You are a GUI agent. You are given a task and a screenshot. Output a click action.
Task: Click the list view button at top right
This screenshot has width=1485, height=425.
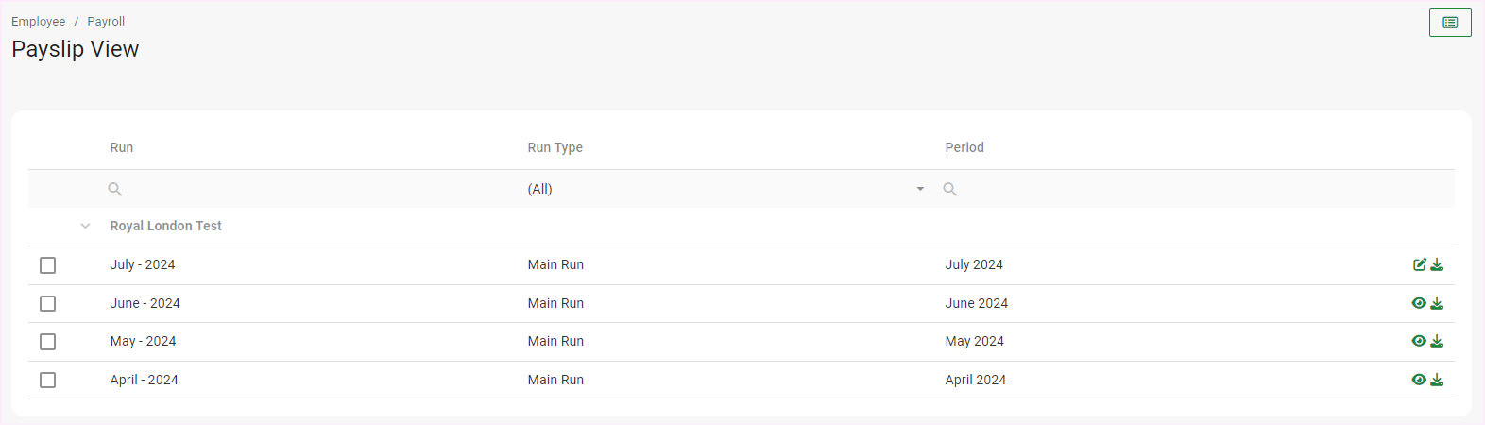(1450, 23)
